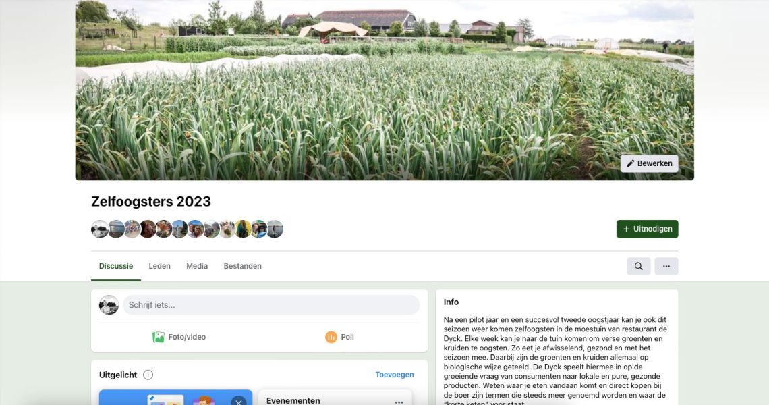Screen dimensions: 769x405
Task: Open the three-dot group options menu
Action: pos(666,266)
